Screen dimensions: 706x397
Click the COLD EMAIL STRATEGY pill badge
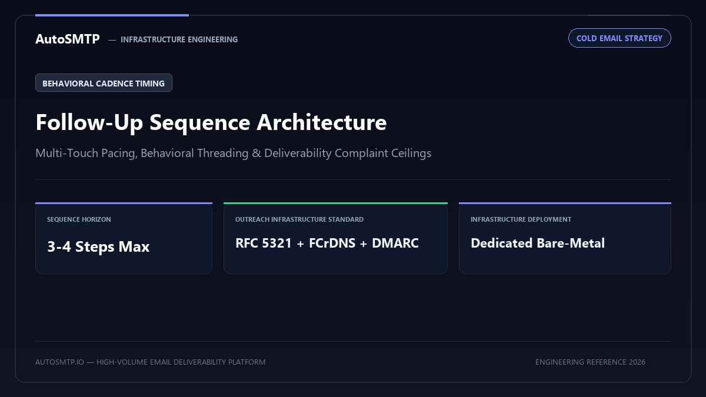pos(620,38)
